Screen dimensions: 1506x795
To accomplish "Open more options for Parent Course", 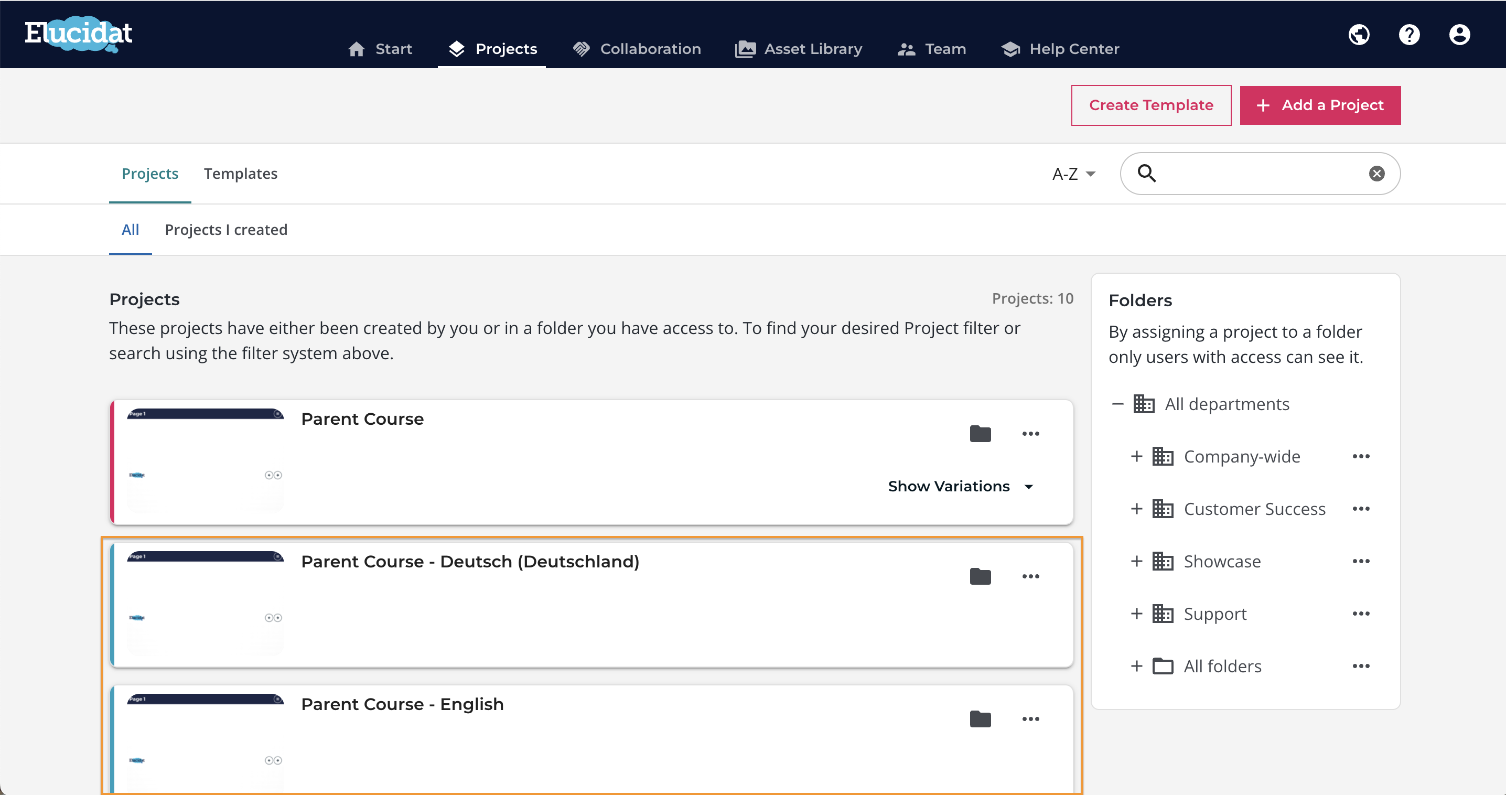I will [x=1030, y=434].
